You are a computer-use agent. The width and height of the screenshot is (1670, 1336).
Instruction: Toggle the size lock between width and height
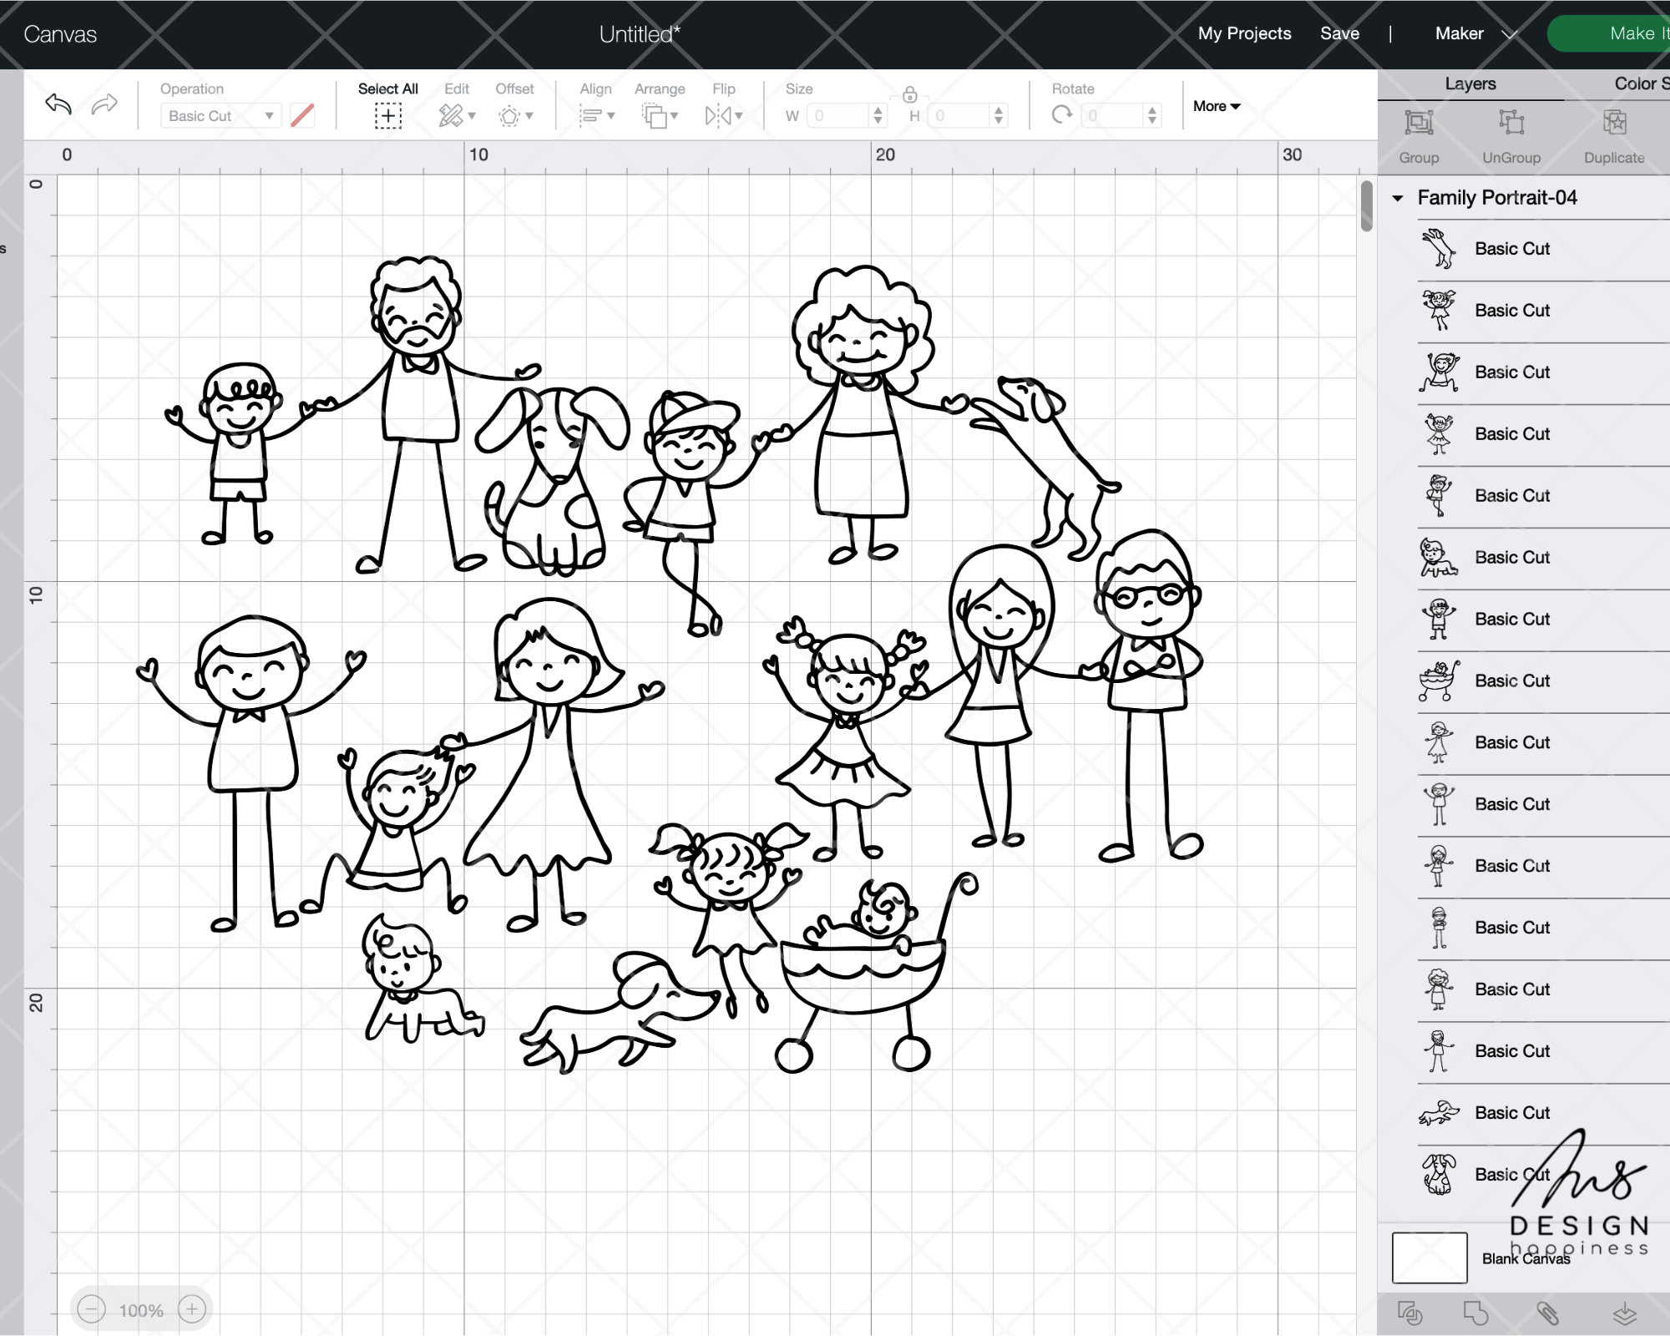click(x=909, y=96)
